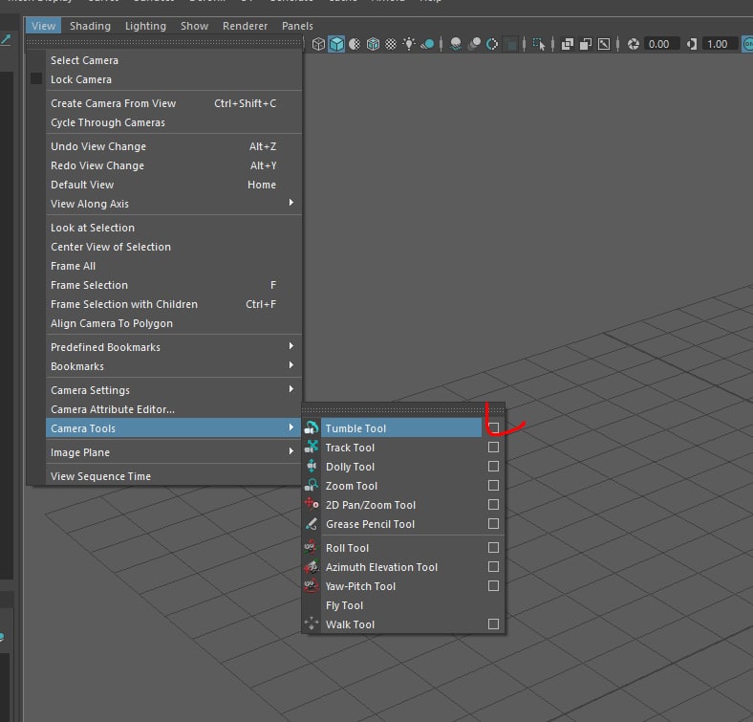Toggle Depth of Field icon
The width and height of the screenshot is (753, 722).
(x=511, y=44)
